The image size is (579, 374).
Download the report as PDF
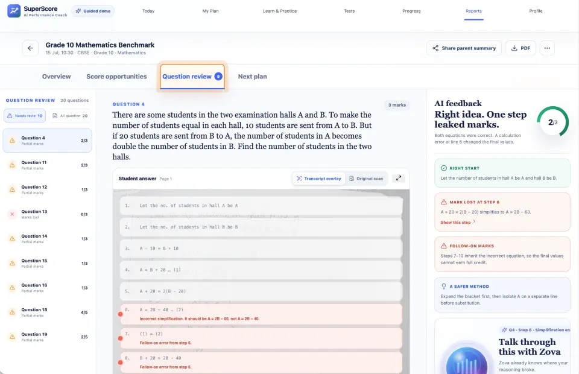(520, 48)
